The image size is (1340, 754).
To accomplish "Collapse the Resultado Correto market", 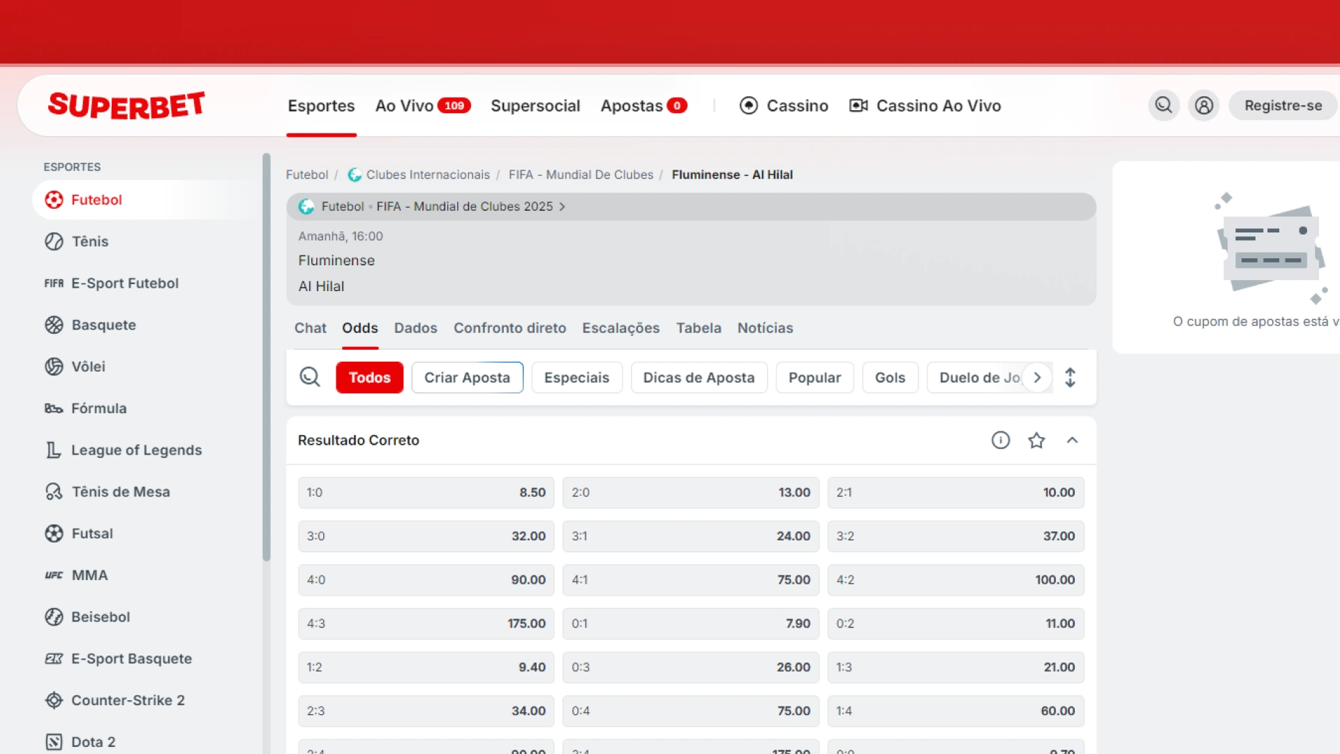I will [1073, 440].
